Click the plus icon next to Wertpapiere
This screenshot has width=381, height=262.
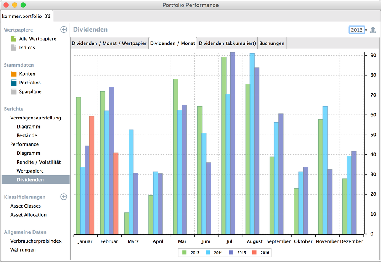point(64,29)
